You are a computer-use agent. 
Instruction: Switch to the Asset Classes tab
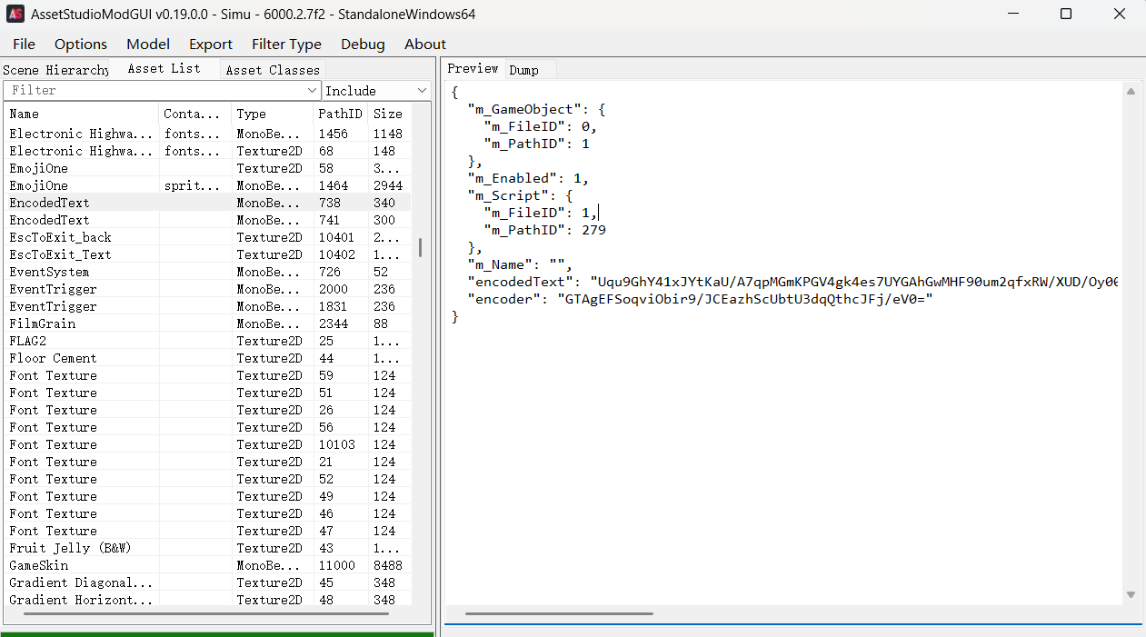tap(273, 70)
